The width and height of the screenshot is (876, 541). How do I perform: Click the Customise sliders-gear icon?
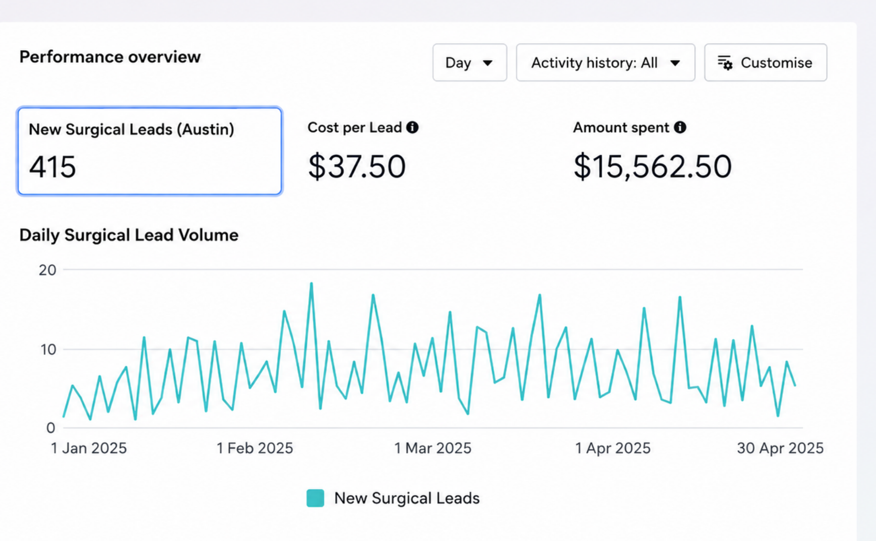click(725, 63)
